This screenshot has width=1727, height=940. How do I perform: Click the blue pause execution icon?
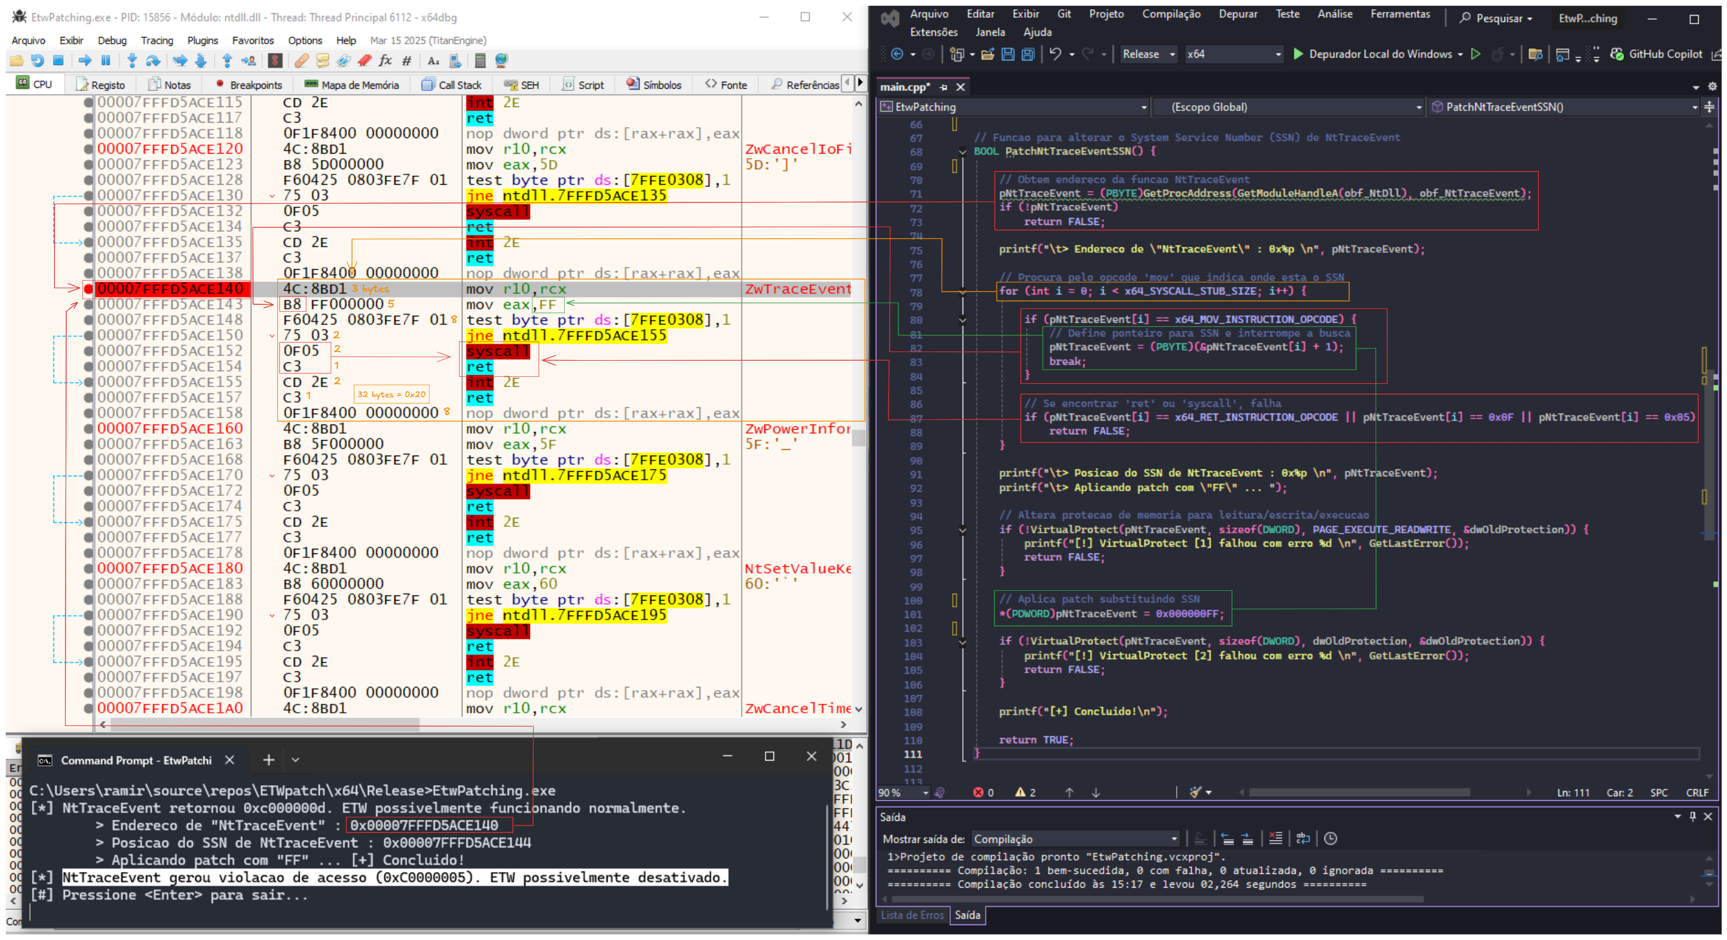pyautogui.click(x=105, y=61)
